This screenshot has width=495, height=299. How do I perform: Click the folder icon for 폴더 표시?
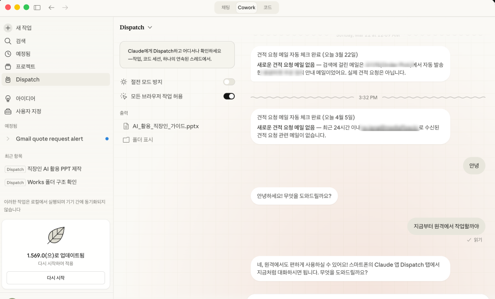pyautogui.click(x=126, y=139)
